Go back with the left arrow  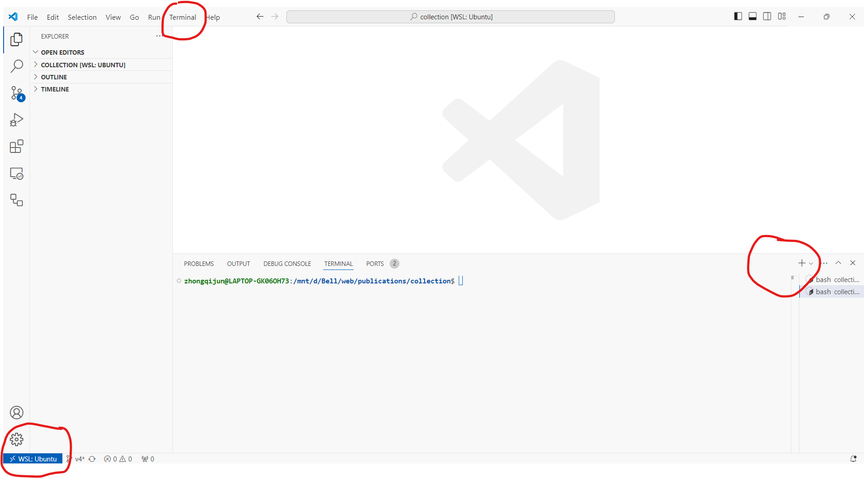click(x=260, y=17)
